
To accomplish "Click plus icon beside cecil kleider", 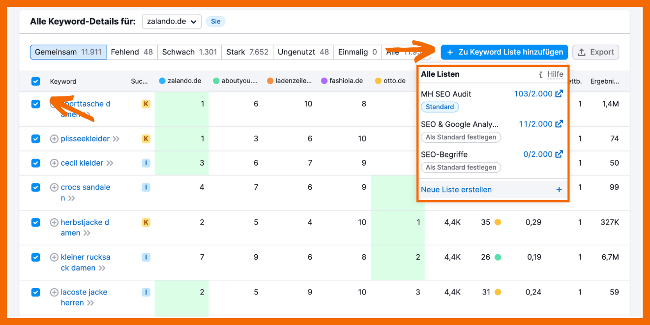I will tap(55, 163).
